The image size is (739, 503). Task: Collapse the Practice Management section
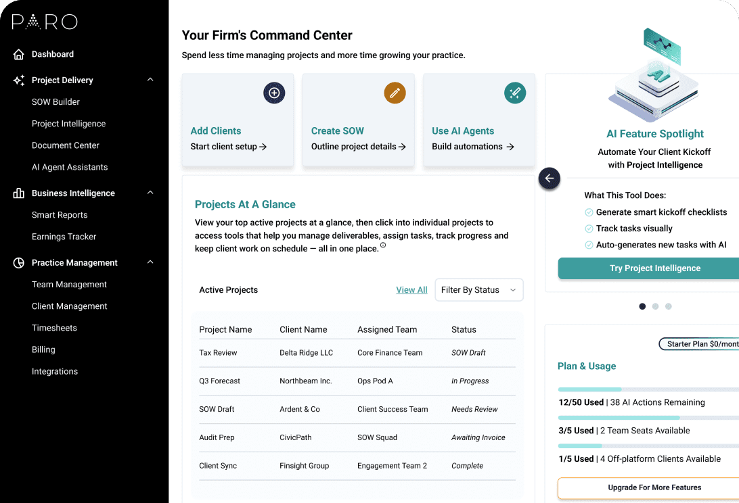click(x=150, y=262)
